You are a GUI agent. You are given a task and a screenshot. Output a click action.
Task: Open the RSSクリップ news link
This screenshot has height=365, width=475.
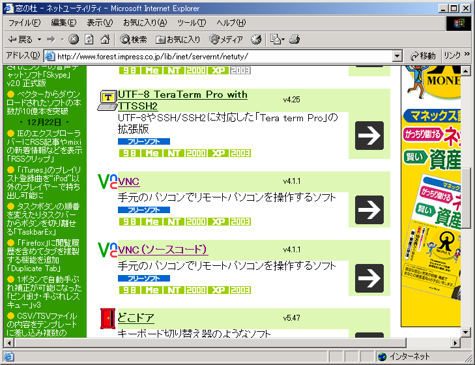(44, 146)
